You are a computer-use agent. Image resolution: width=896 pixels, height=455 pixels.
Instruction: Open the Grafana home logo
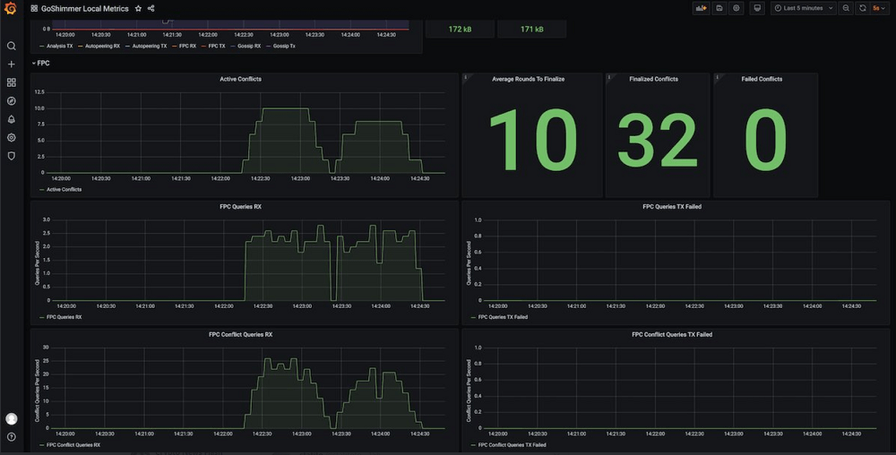click(x=10, y=9)
